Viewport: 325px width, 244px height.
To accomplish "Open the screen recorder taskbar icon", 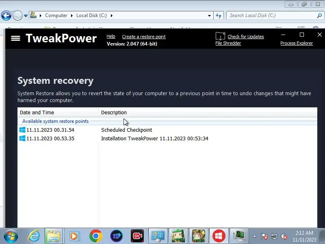I will pyautogui.click(x=137, y=236).
